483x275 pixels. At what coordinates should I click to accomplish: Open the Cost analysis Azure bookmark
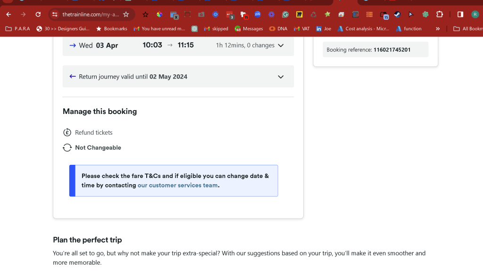click(364, 29)
